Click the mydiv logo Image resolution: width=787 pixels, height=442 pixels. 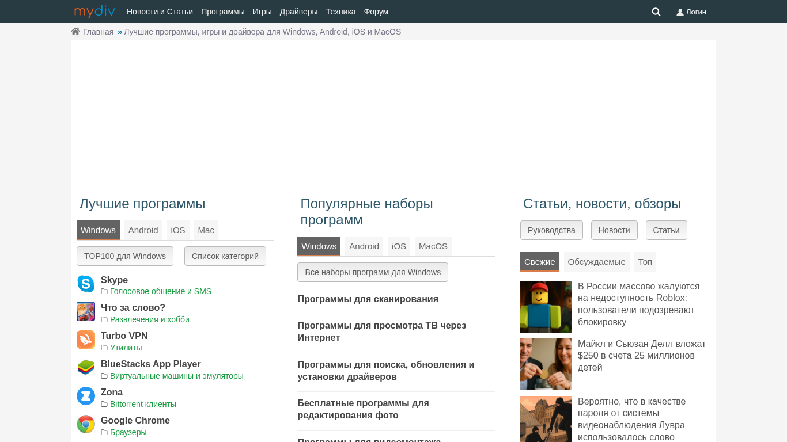point(94,12)
